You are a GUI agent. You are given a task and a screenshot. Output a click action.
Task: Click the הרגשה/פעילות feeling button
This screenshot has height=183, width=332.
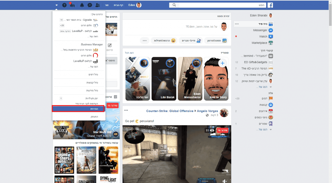click(x=164, y=40)
